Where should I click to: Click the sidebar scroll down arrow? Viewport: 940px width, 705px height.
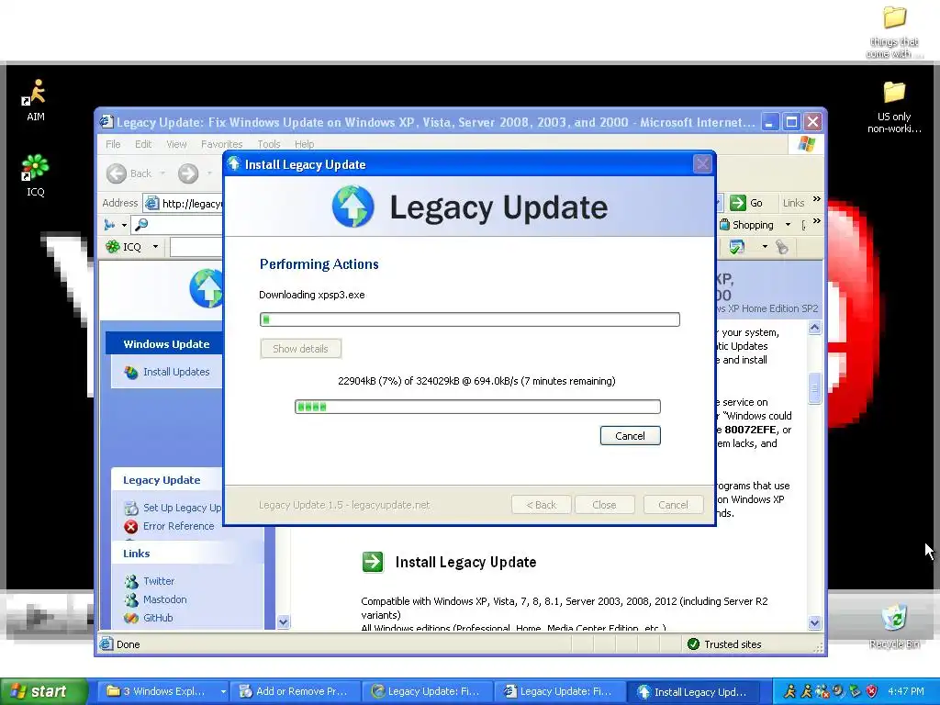click(x=284, y=622)
